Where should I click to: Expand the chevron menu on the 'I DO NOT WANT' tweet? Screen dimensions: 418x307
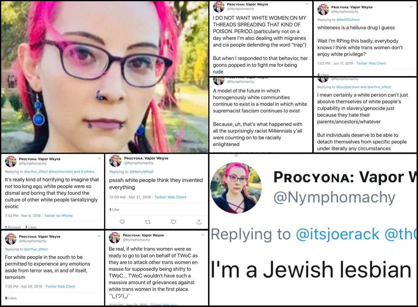coord(307,4)
